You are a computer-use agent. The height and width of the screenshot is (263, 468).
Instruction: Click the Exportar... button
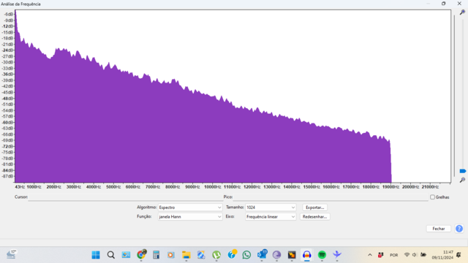coord(314,207)
